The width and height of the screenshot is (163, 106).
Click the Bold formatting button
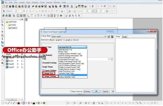coord(24,11)
